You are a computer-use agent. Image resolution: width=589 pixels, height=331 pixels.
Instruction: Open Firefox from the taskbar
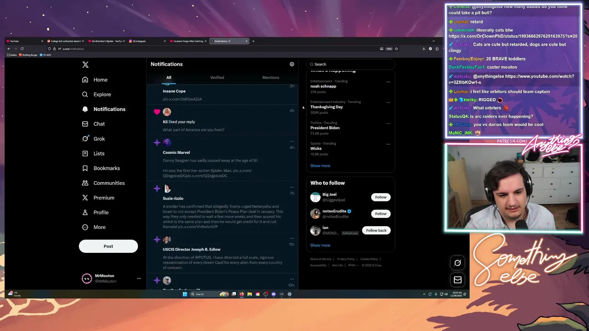pyautogui.click(x=242, y=294)
